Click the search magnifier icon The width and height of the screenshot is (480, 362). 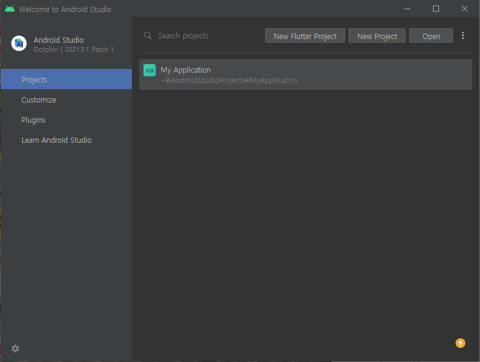click(148, 35)
